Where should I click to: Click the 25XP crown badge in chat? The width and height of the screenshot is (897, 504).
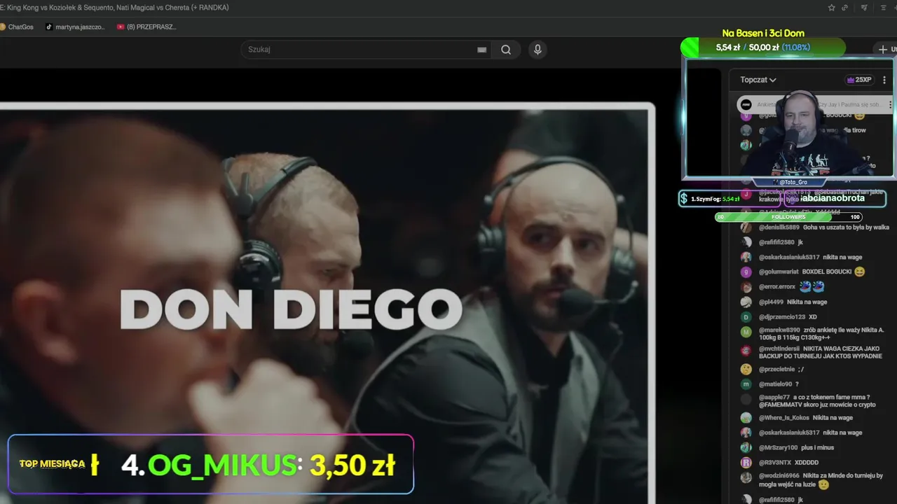point(859,80)
